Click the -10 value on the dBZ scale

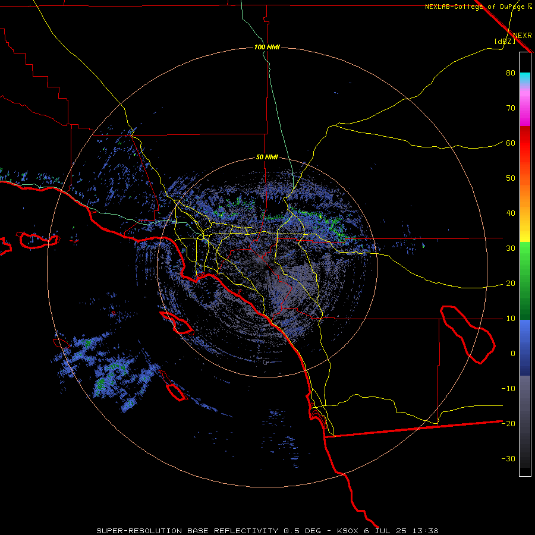point(508,389)
